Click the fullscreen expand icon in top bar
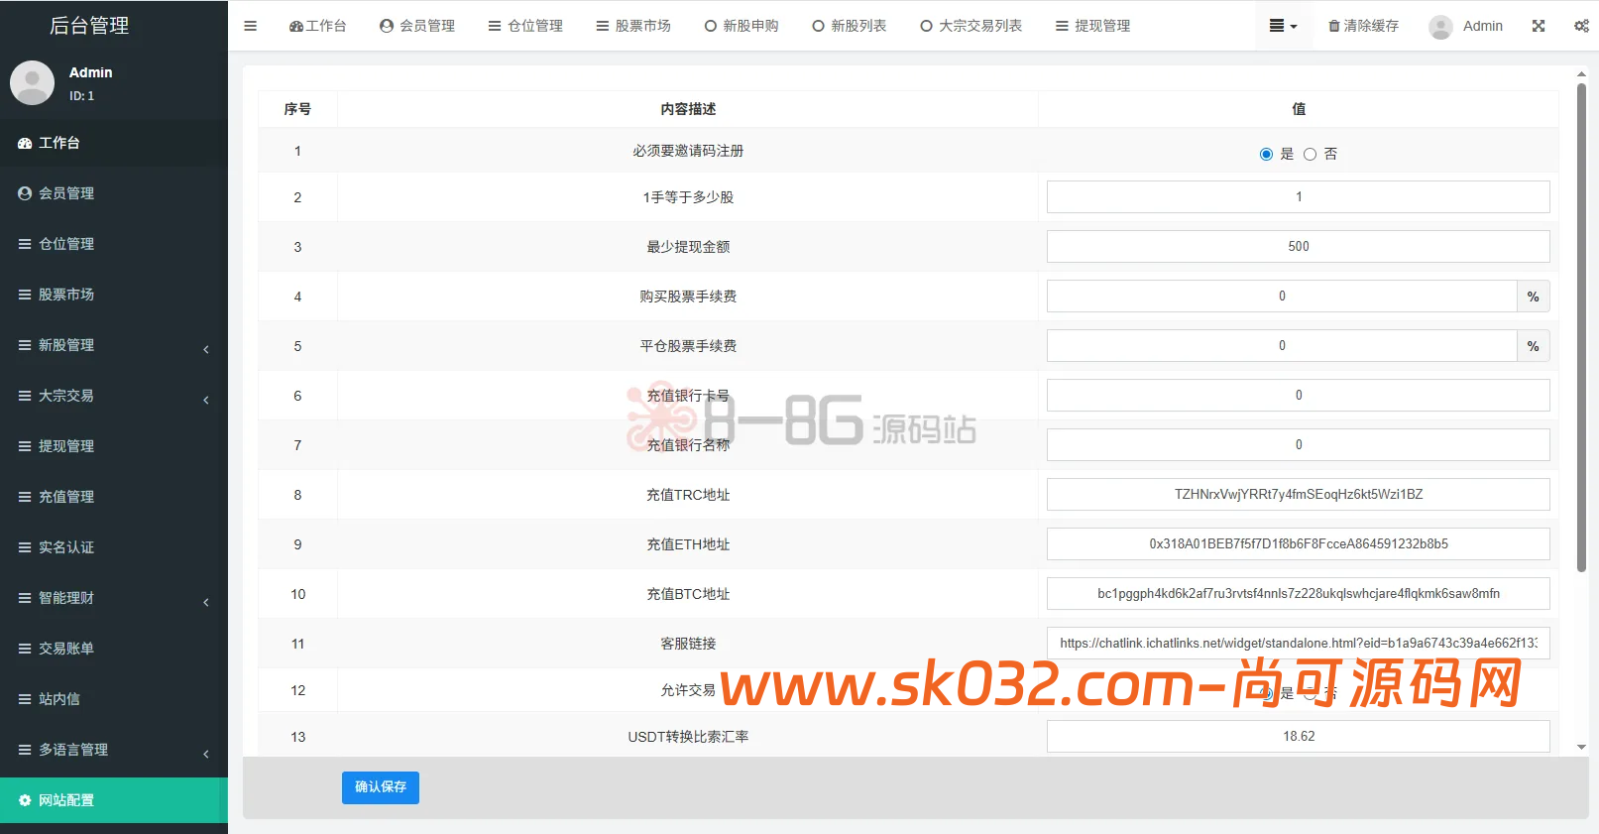 pyautogui.click(x=1539, y=26)
